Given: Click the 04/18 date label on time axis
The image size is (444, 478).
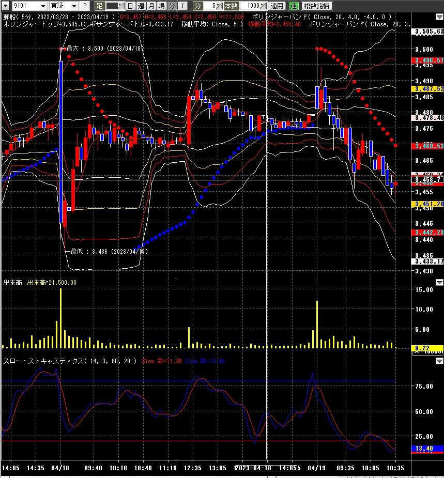Looking at the screenshot, I should 60,468.
